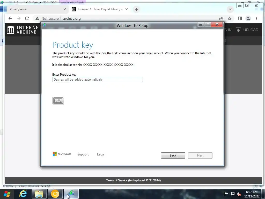The width and height of the screenshot is (265, 199).
Task: Open Action Center flag tray icon
Action: click(226, 194)
